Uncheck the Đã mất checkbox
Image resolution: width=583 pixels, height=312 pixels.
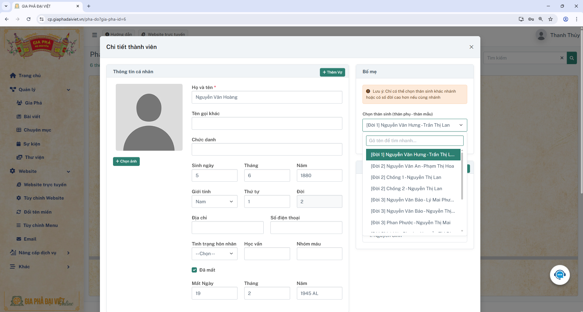click(x=194, y=270)
